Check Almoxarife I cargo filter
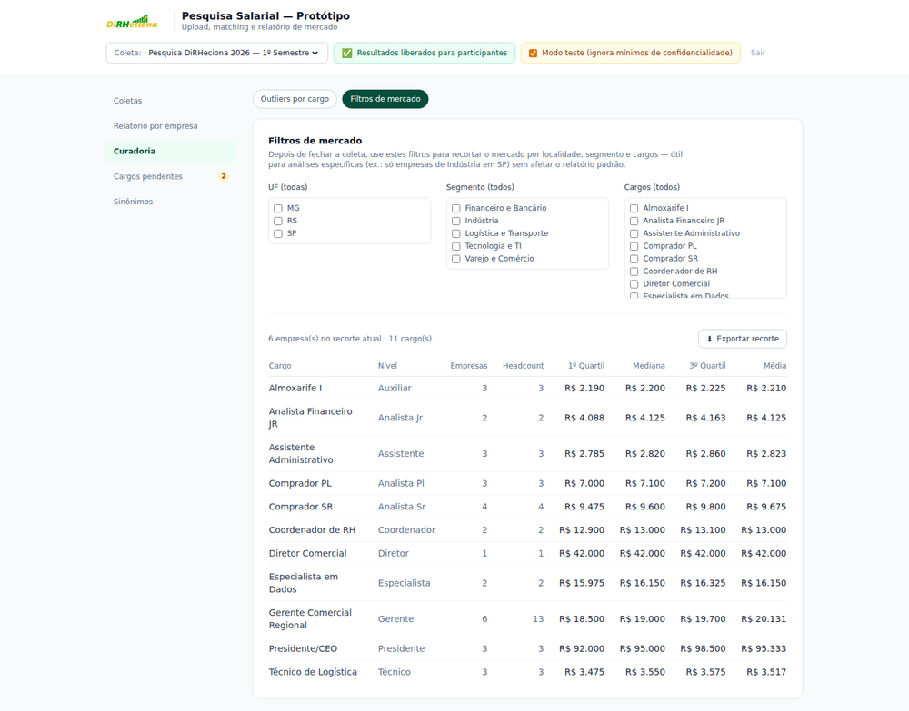This screenshot has height=711, width=909. 634,209
